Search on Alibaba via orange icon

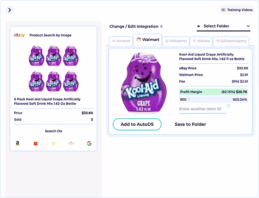click(71, 143)
